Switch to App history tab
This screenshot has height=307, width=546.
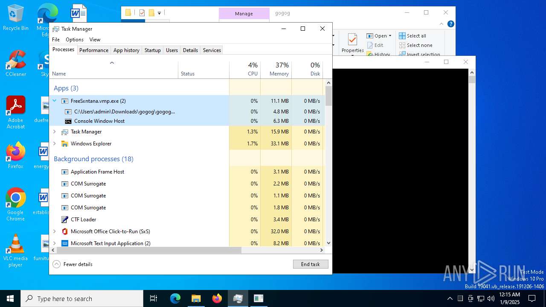point(126,50)
